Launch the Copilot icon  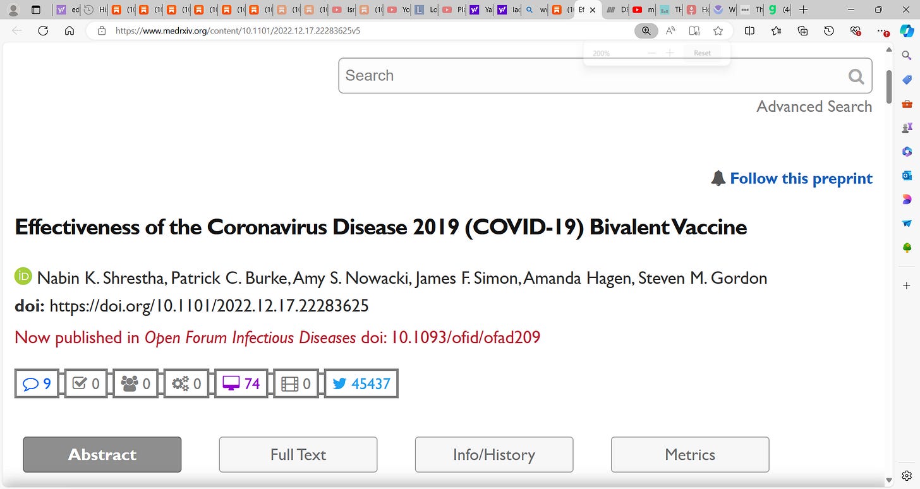907,30
